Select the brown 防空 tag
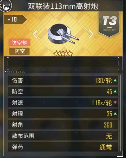The width and height of the screenshot is (126, 158). click(x=20, y=51)
